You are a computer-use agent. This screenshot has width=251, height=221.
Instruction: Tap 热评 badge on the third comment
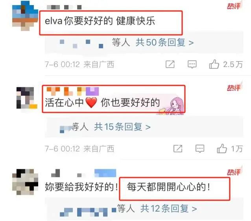coord(234,172)
